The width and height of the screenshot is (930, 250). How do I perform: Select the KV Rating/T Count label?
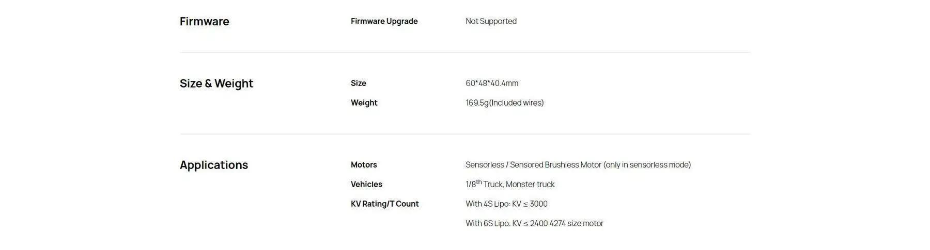[384, 204]
